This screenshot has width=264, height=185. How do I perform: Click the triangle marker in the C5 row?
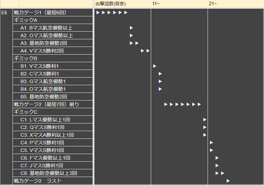click(x=211, y=150)
